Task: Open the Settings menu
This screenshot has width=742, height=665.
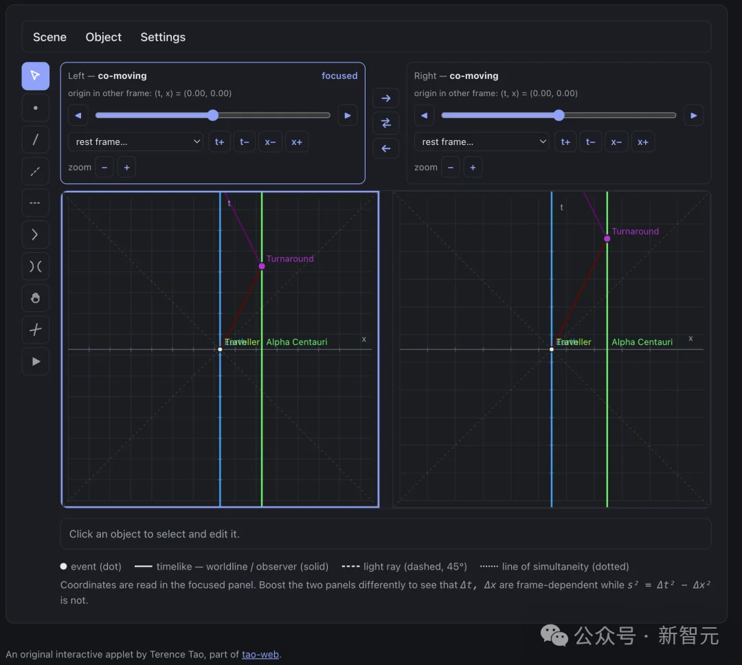Action: pyautogui.click(x=163, y=37)
